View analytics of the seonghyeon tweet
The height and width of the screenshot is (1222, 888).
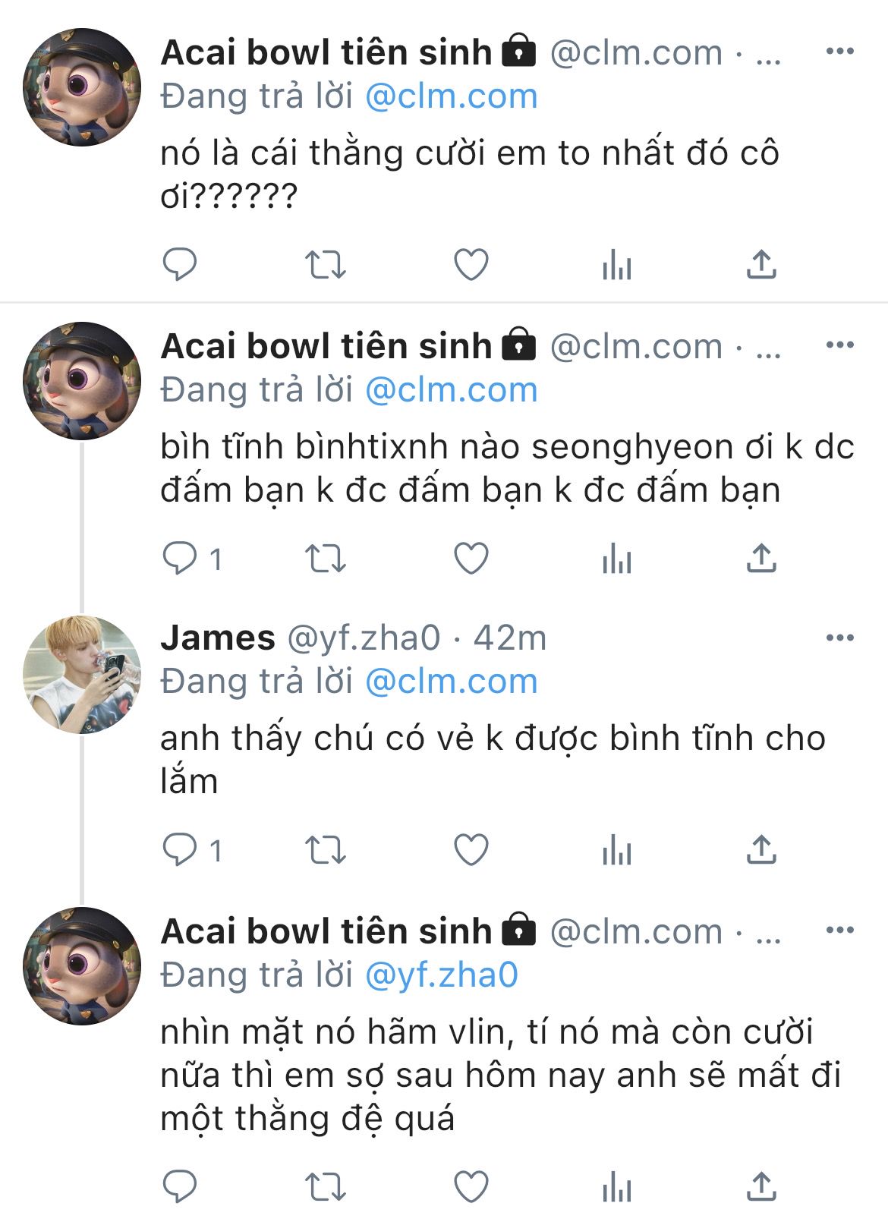pos(616,559)
